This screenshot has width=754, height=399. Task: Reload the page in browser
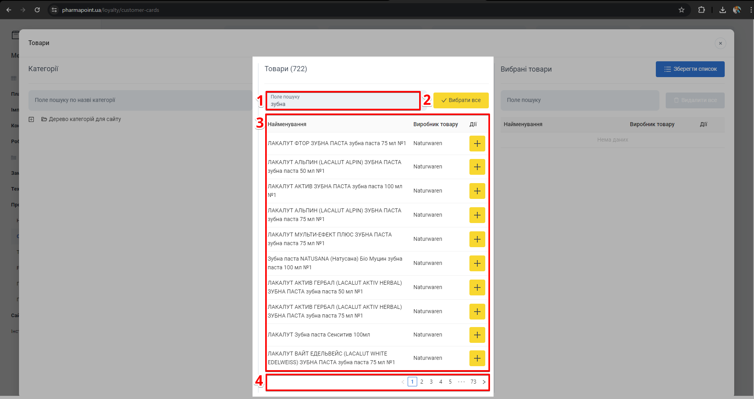(37, 10)
